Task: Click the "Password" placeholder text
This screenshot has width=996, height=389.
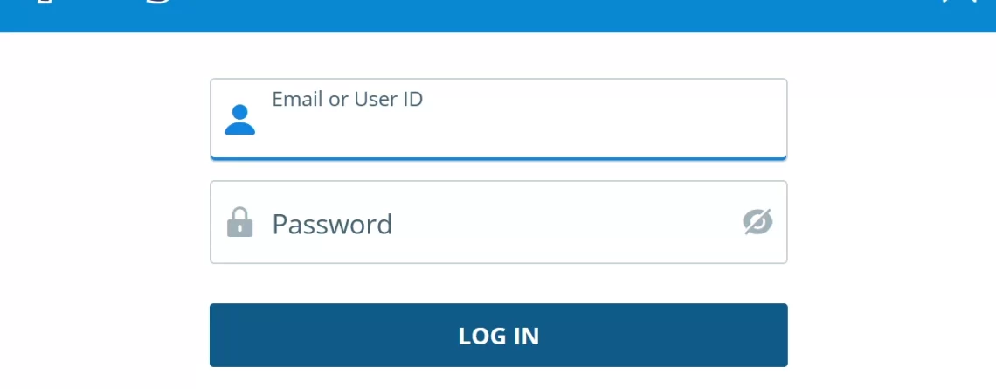Action: tap(332, 224)
